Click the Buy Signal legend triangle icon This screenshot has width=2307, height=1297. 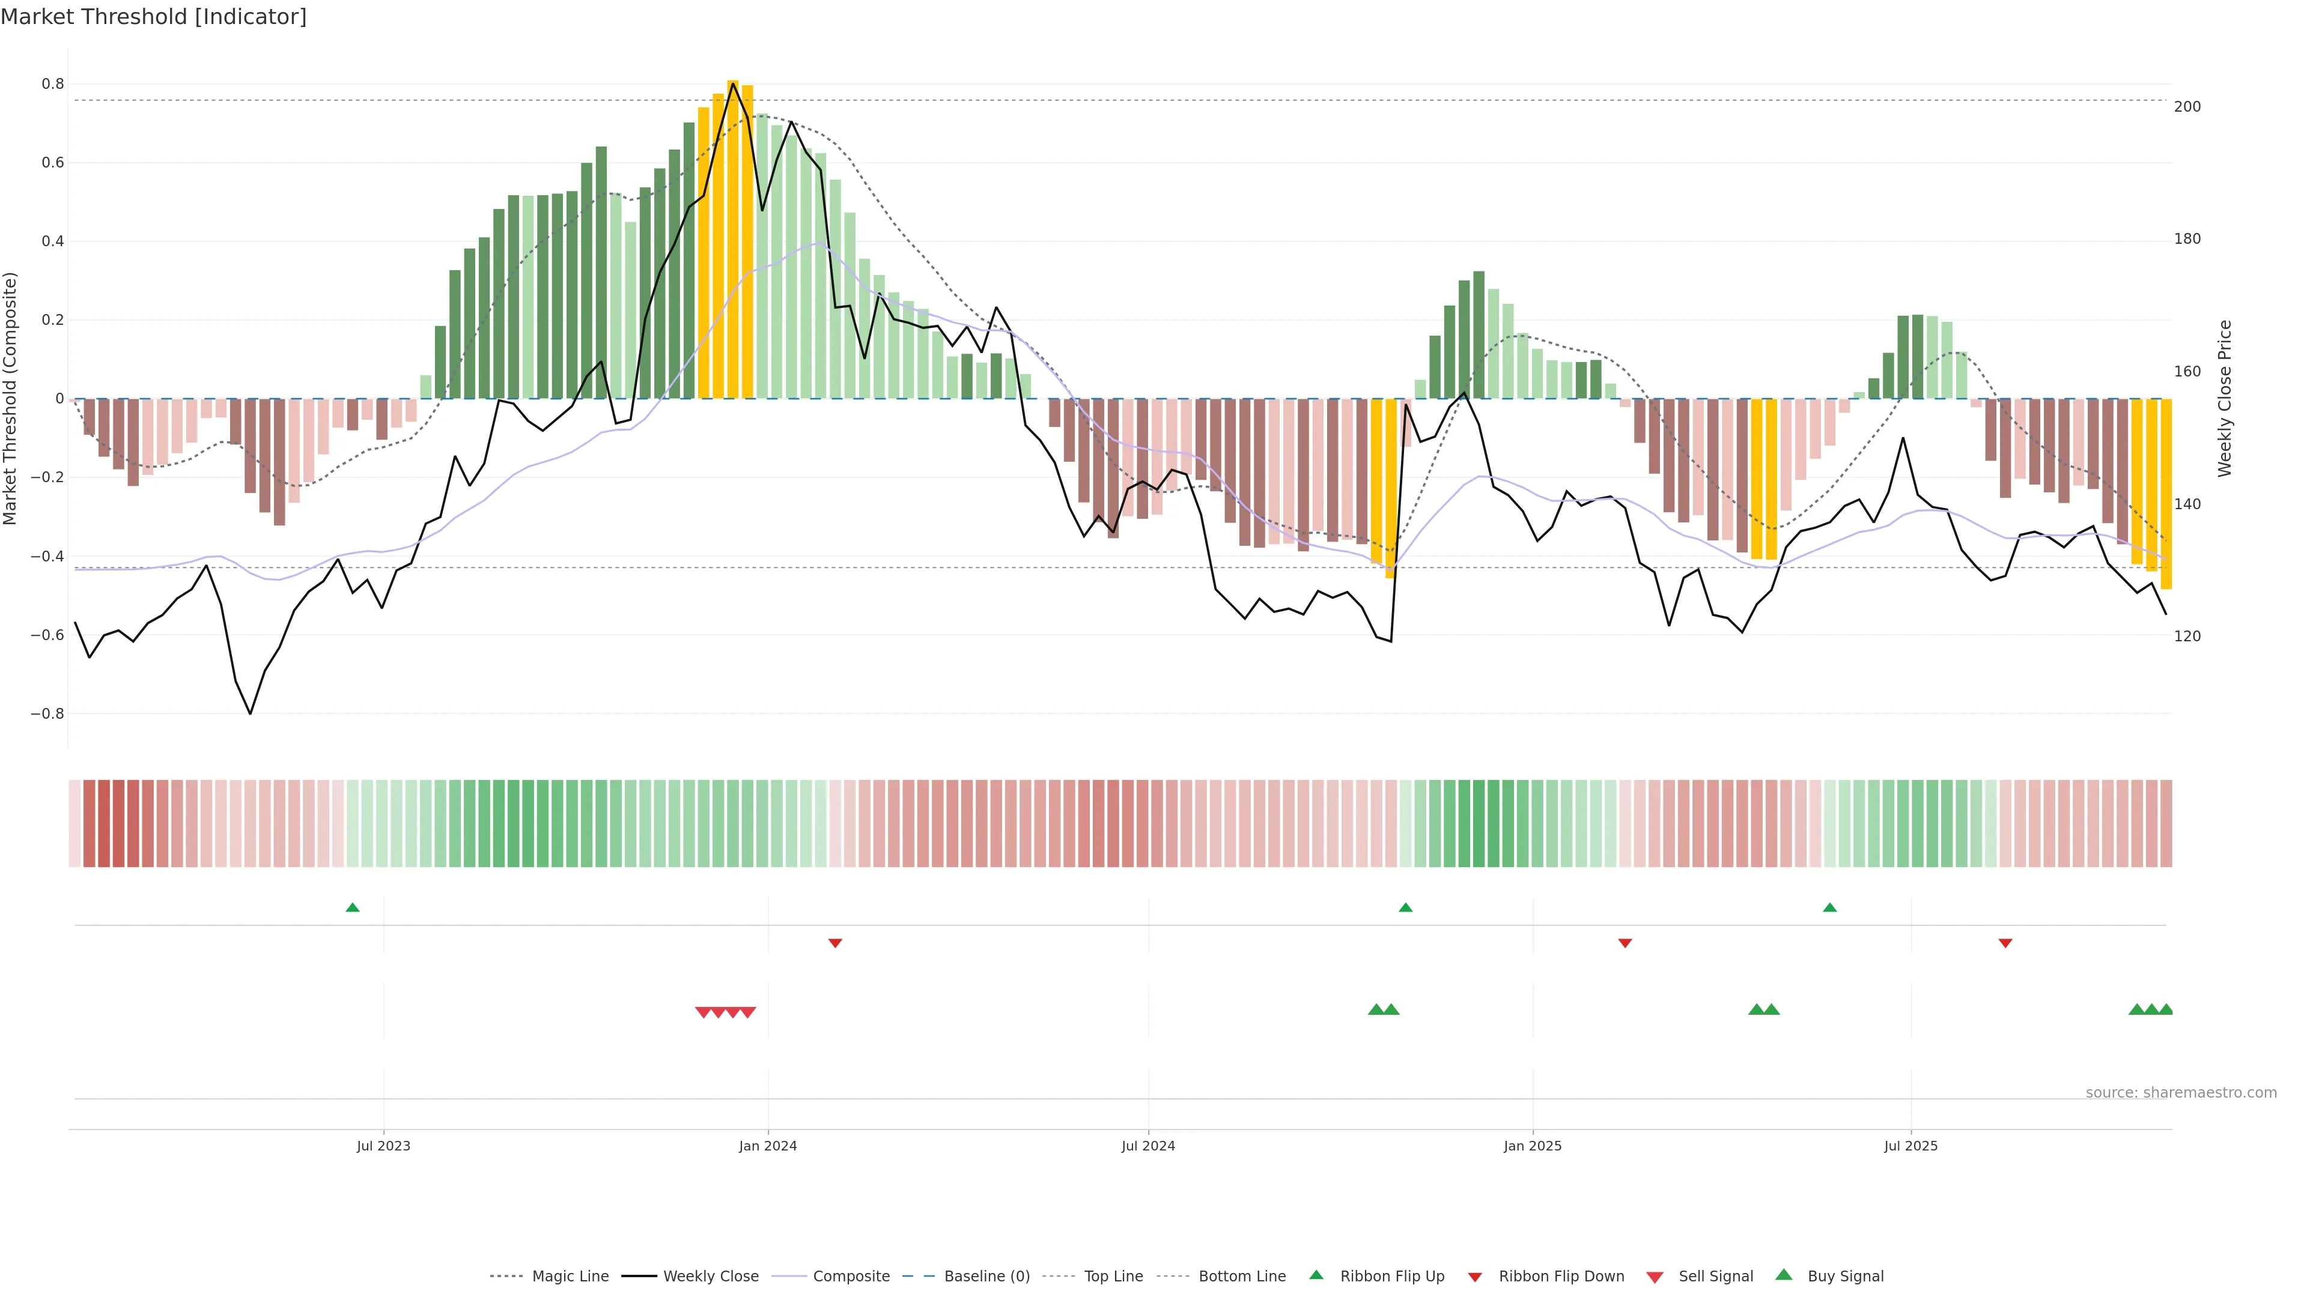coord(1784,1275)
